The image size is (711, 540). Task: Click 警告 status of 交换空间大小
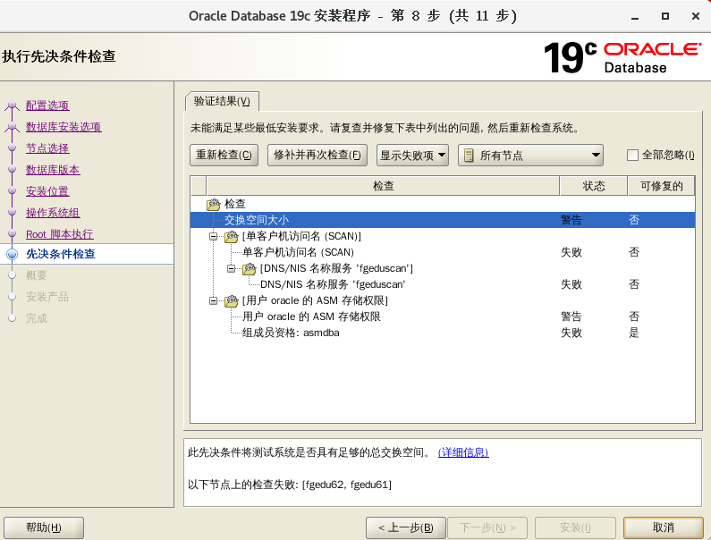(571, 220)
